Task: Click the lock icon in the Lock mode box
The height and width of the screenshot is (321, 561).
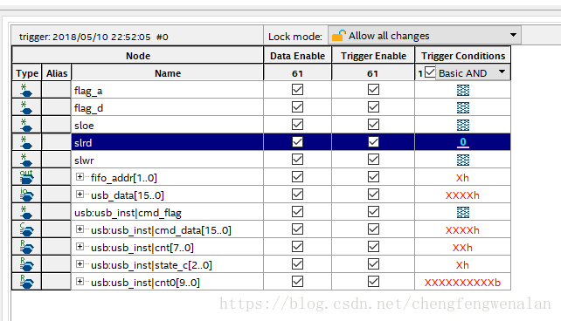Action: tap(338, 36)
